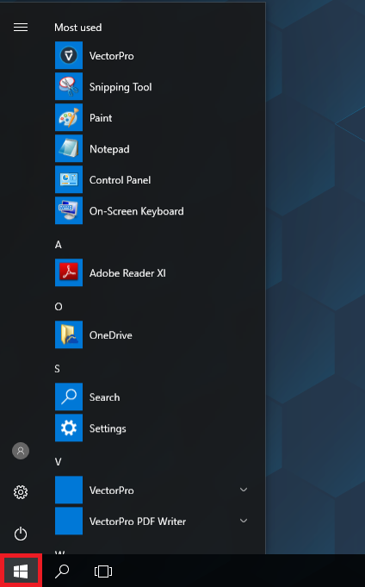Click the OneDrive label text
Image resolution: width=365 pixels, height=587 pixels.
click(111, 335)
